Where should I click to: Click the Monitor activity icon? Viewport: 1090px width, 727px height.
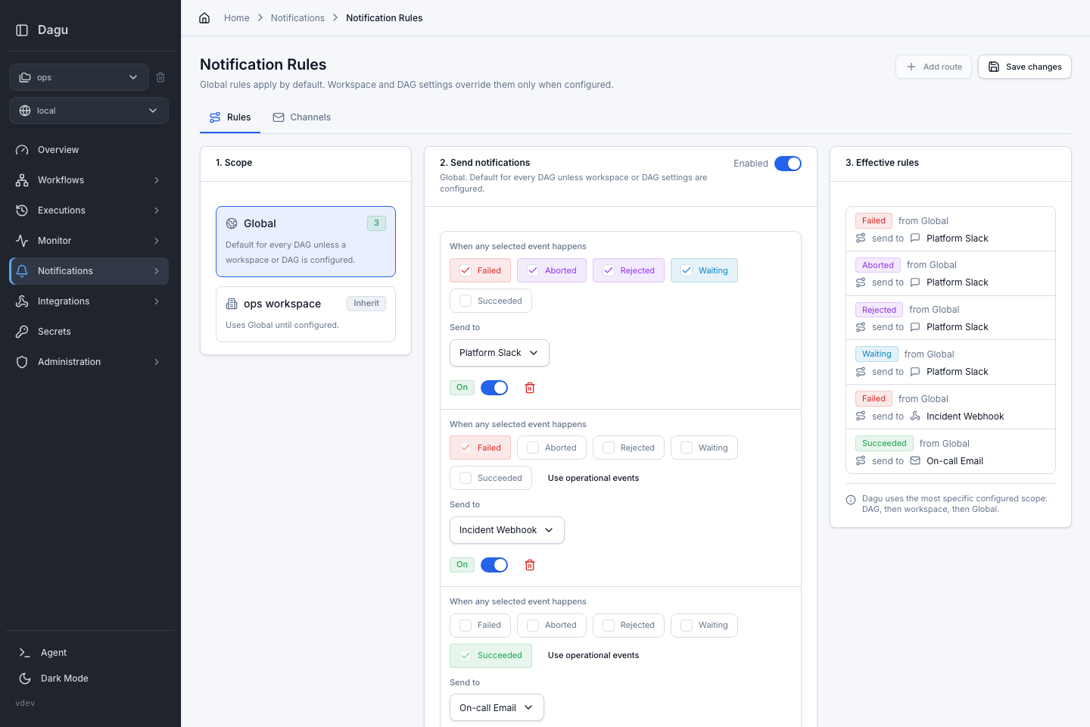[x=22, y=241]
